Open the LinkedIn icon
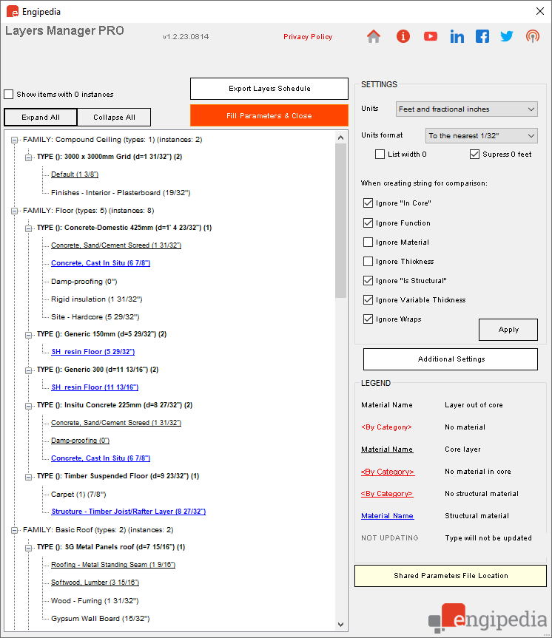This screenshot has height=638, width=552. pyautogui.click(x=457, y=37)
